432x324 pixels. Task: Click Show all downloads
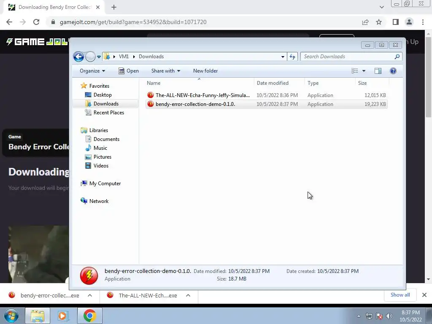coord(400,295)
